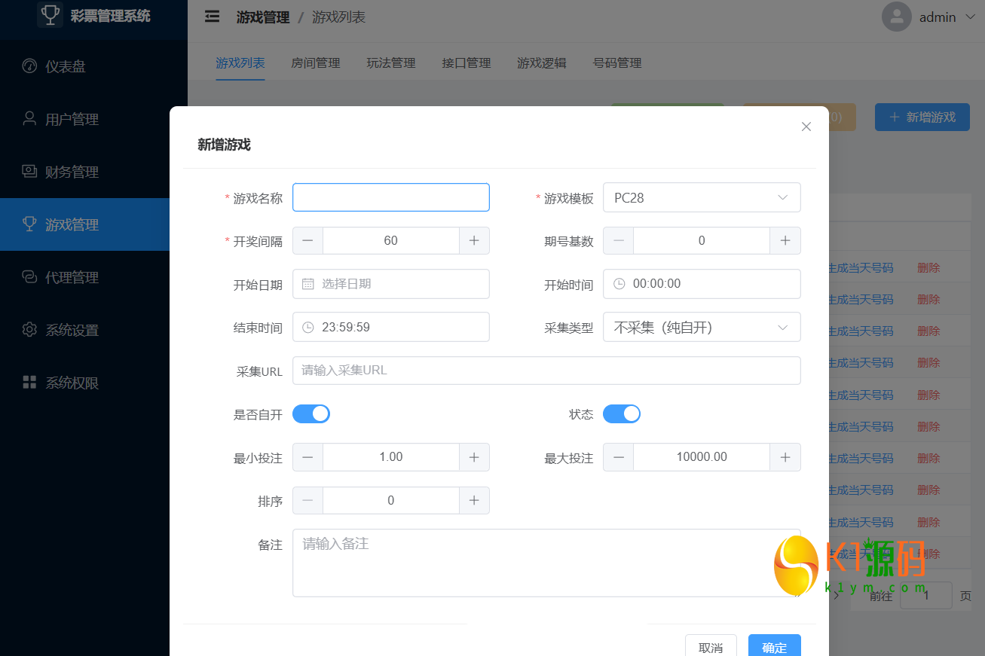The width and height of the screenshot is (985, 656).
Task: Open the 游戏模板 PC28 dropdown
Action: [702, 197]
